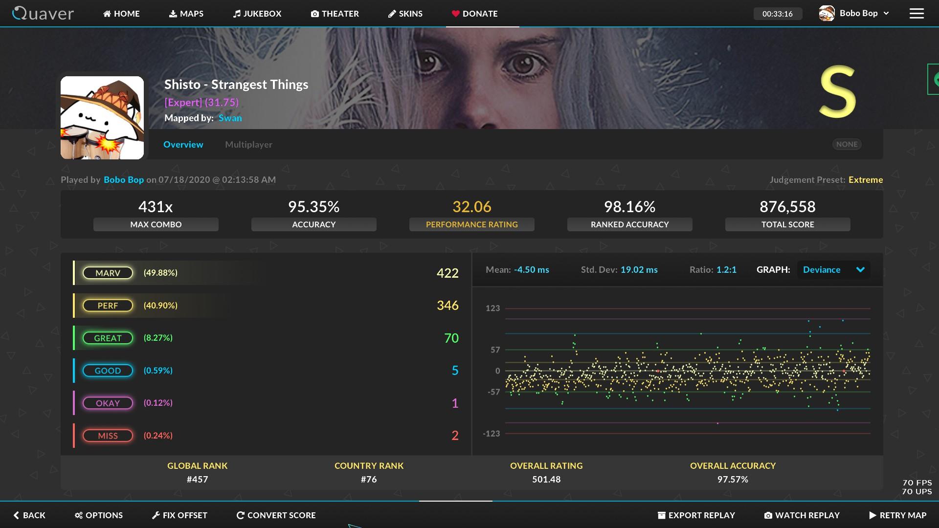Open the Deviance graph dropdown
The image size is (939, 528).
(x=822, y=270)
